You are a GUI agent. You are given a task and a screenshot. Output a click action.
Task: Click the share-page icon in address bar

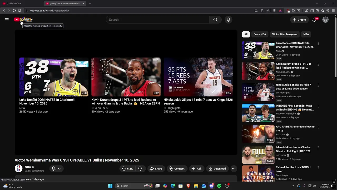268,11
